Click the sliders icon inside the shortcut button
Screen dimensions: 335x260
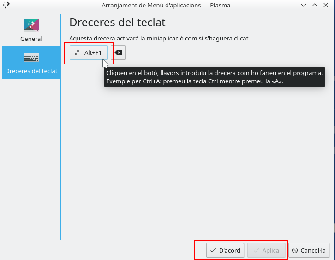point(77,52)
